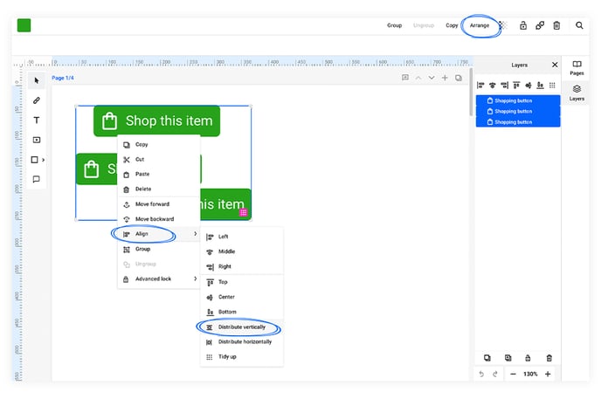
Task: Select Center in the Align submenu
Action: click(242, 297)
